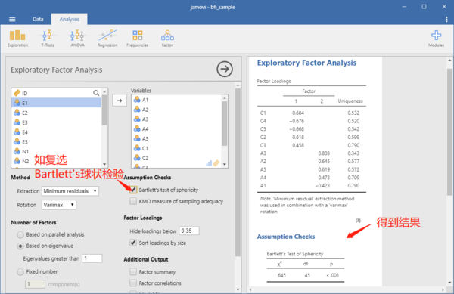Image resolution: width=454 pixels, height=294 pixels.
Task: Select E1 in source variable list
Action: point(56,103)
